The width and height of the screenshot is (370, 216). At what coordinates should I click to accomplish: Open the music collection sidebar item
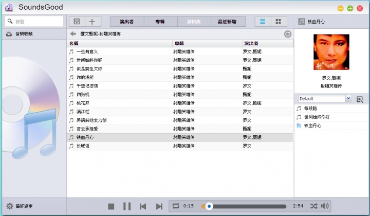click(34, 34)
